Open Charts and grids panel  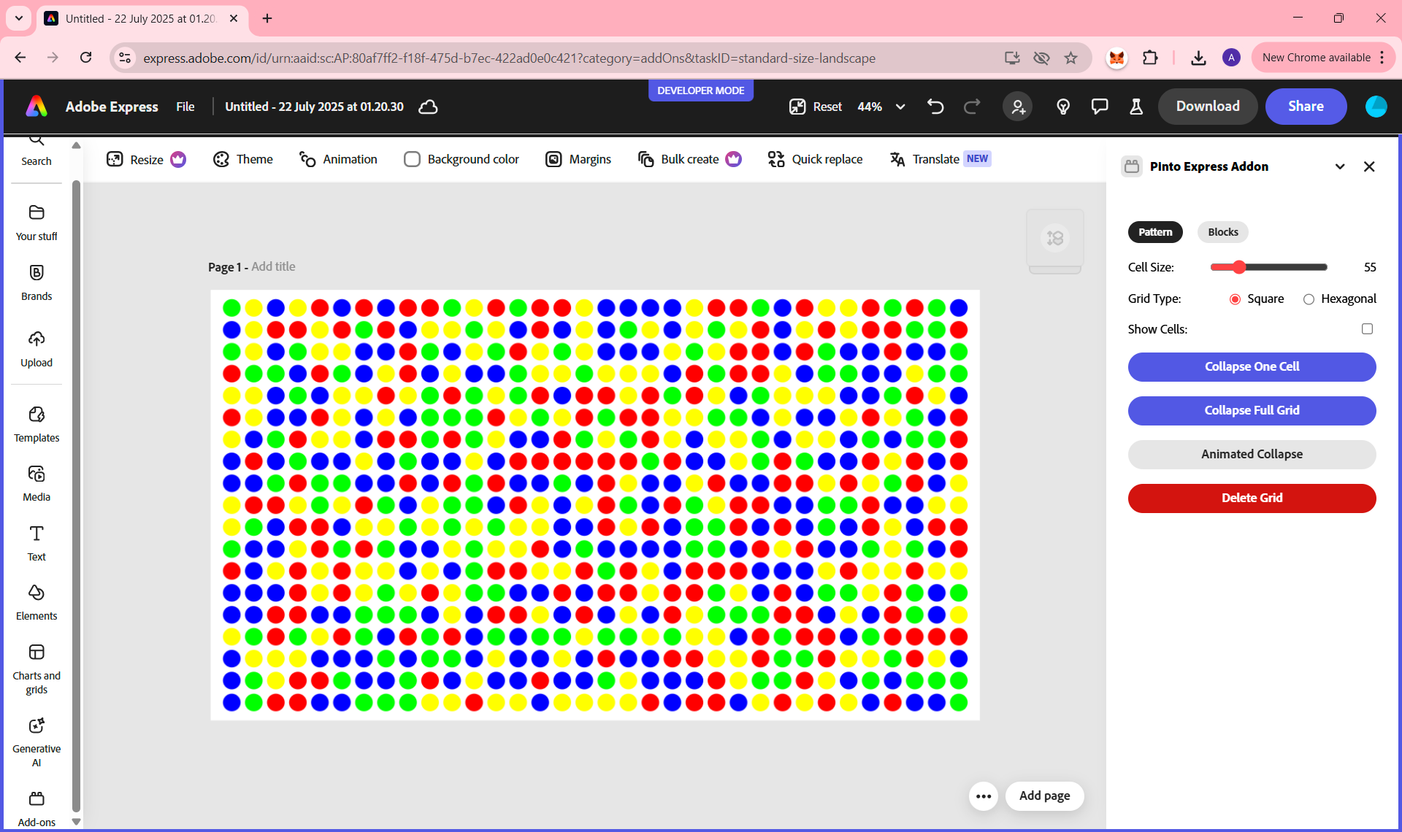click(37, 669)
